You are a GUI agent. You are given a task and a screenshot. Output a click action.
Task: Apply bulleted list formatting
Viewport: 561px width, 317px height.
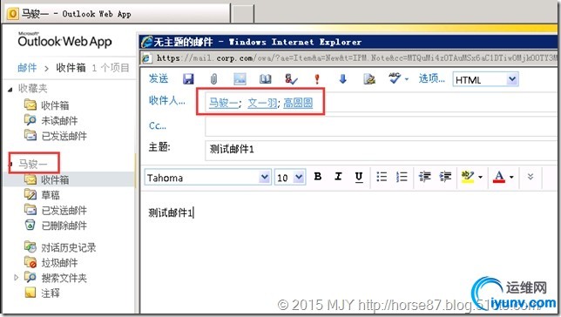coord(382,177)
